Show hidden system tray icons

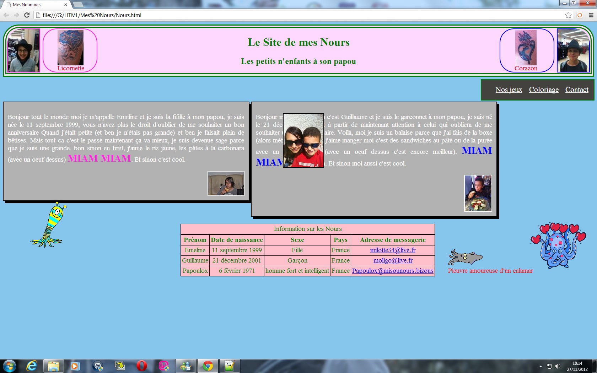(x=540, y=366)
